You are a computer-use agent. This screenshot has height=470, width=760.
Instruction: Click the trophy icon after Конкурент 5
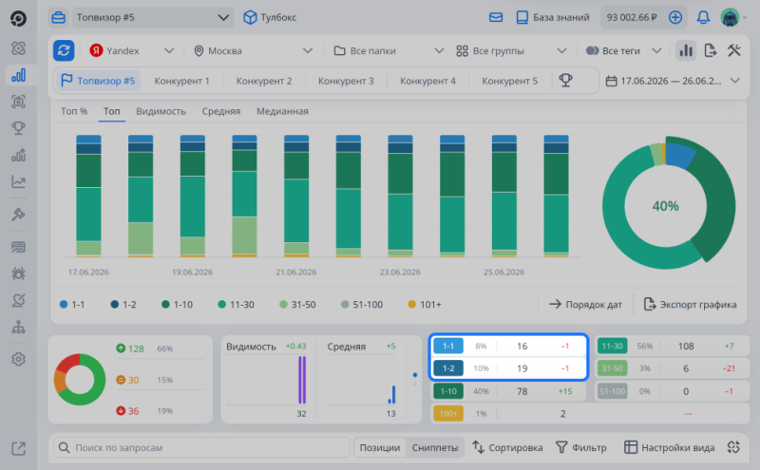pyautogui.click(x=565, y=81)
